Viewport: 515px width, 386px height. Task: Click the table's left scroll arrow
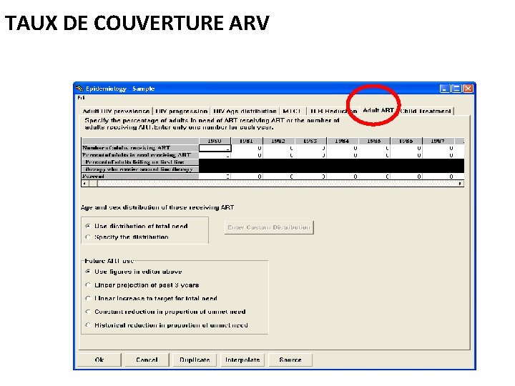point(84,184)
